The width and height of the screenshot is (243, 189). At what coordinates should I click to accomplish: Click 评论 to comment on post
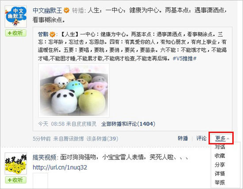coord(201,138)
